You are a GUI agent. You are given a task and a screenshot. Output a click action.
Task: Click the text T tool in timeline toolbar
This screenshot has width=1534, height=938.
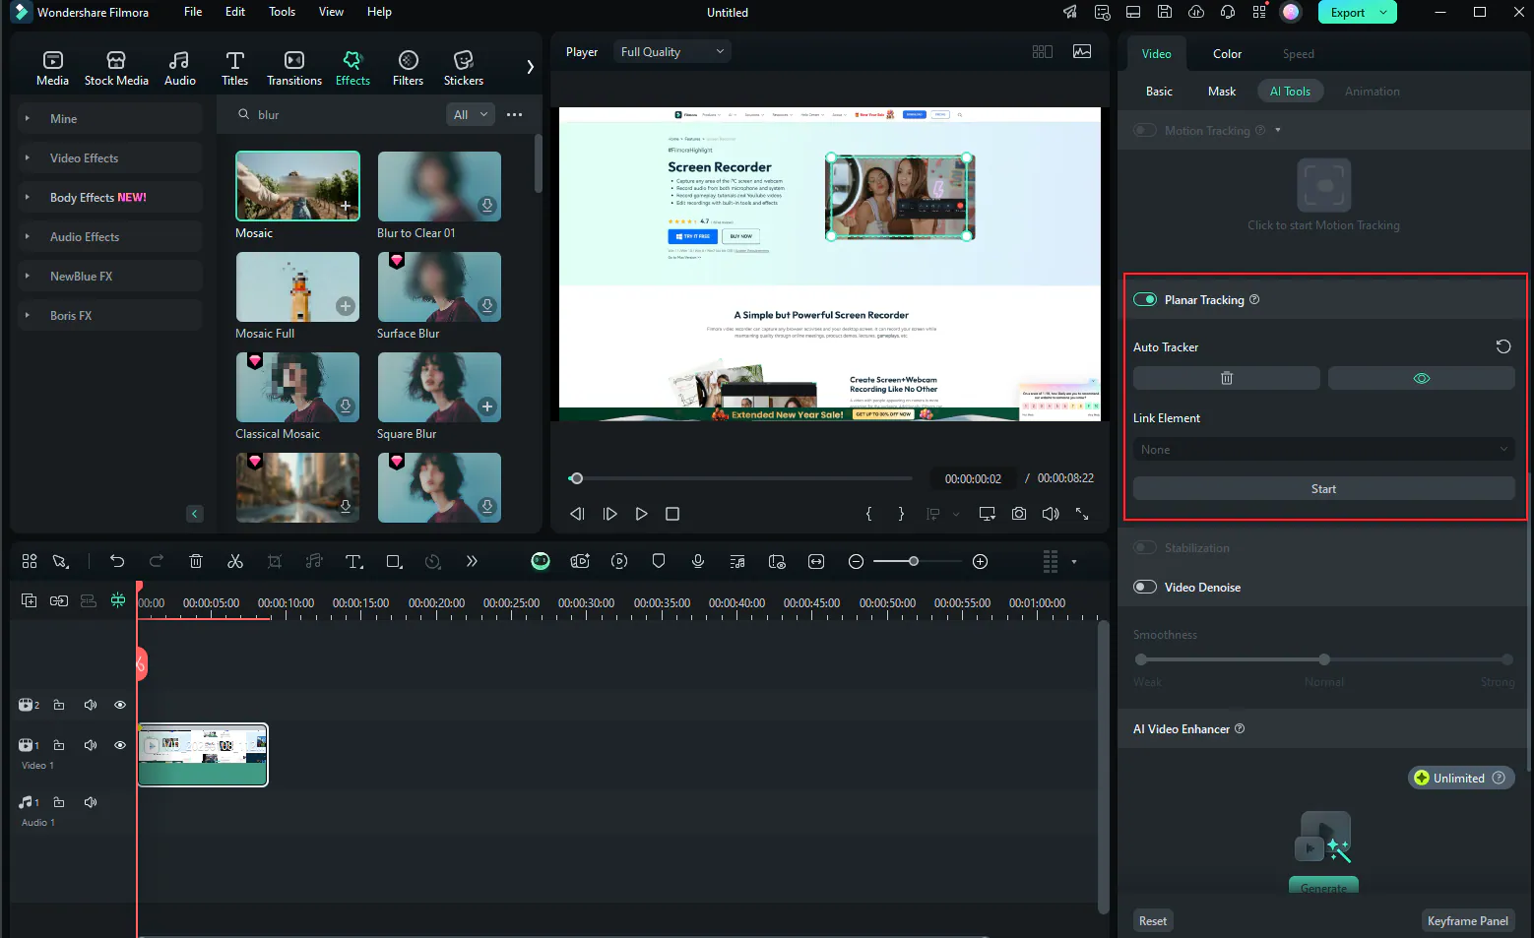pos(354,561)
